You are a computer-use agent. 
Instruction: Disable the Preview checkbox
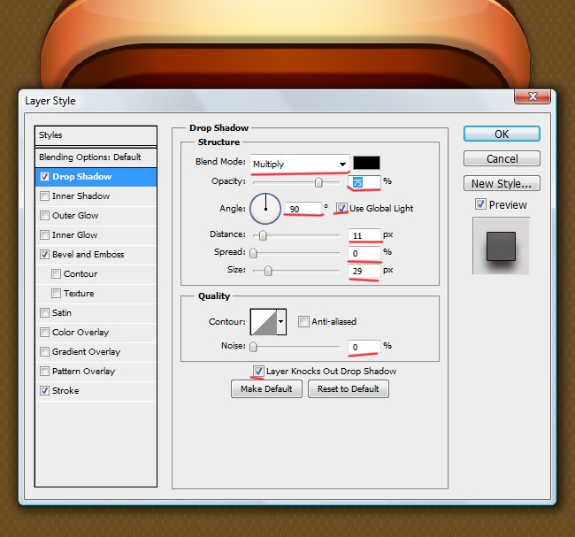click(480, 204)
